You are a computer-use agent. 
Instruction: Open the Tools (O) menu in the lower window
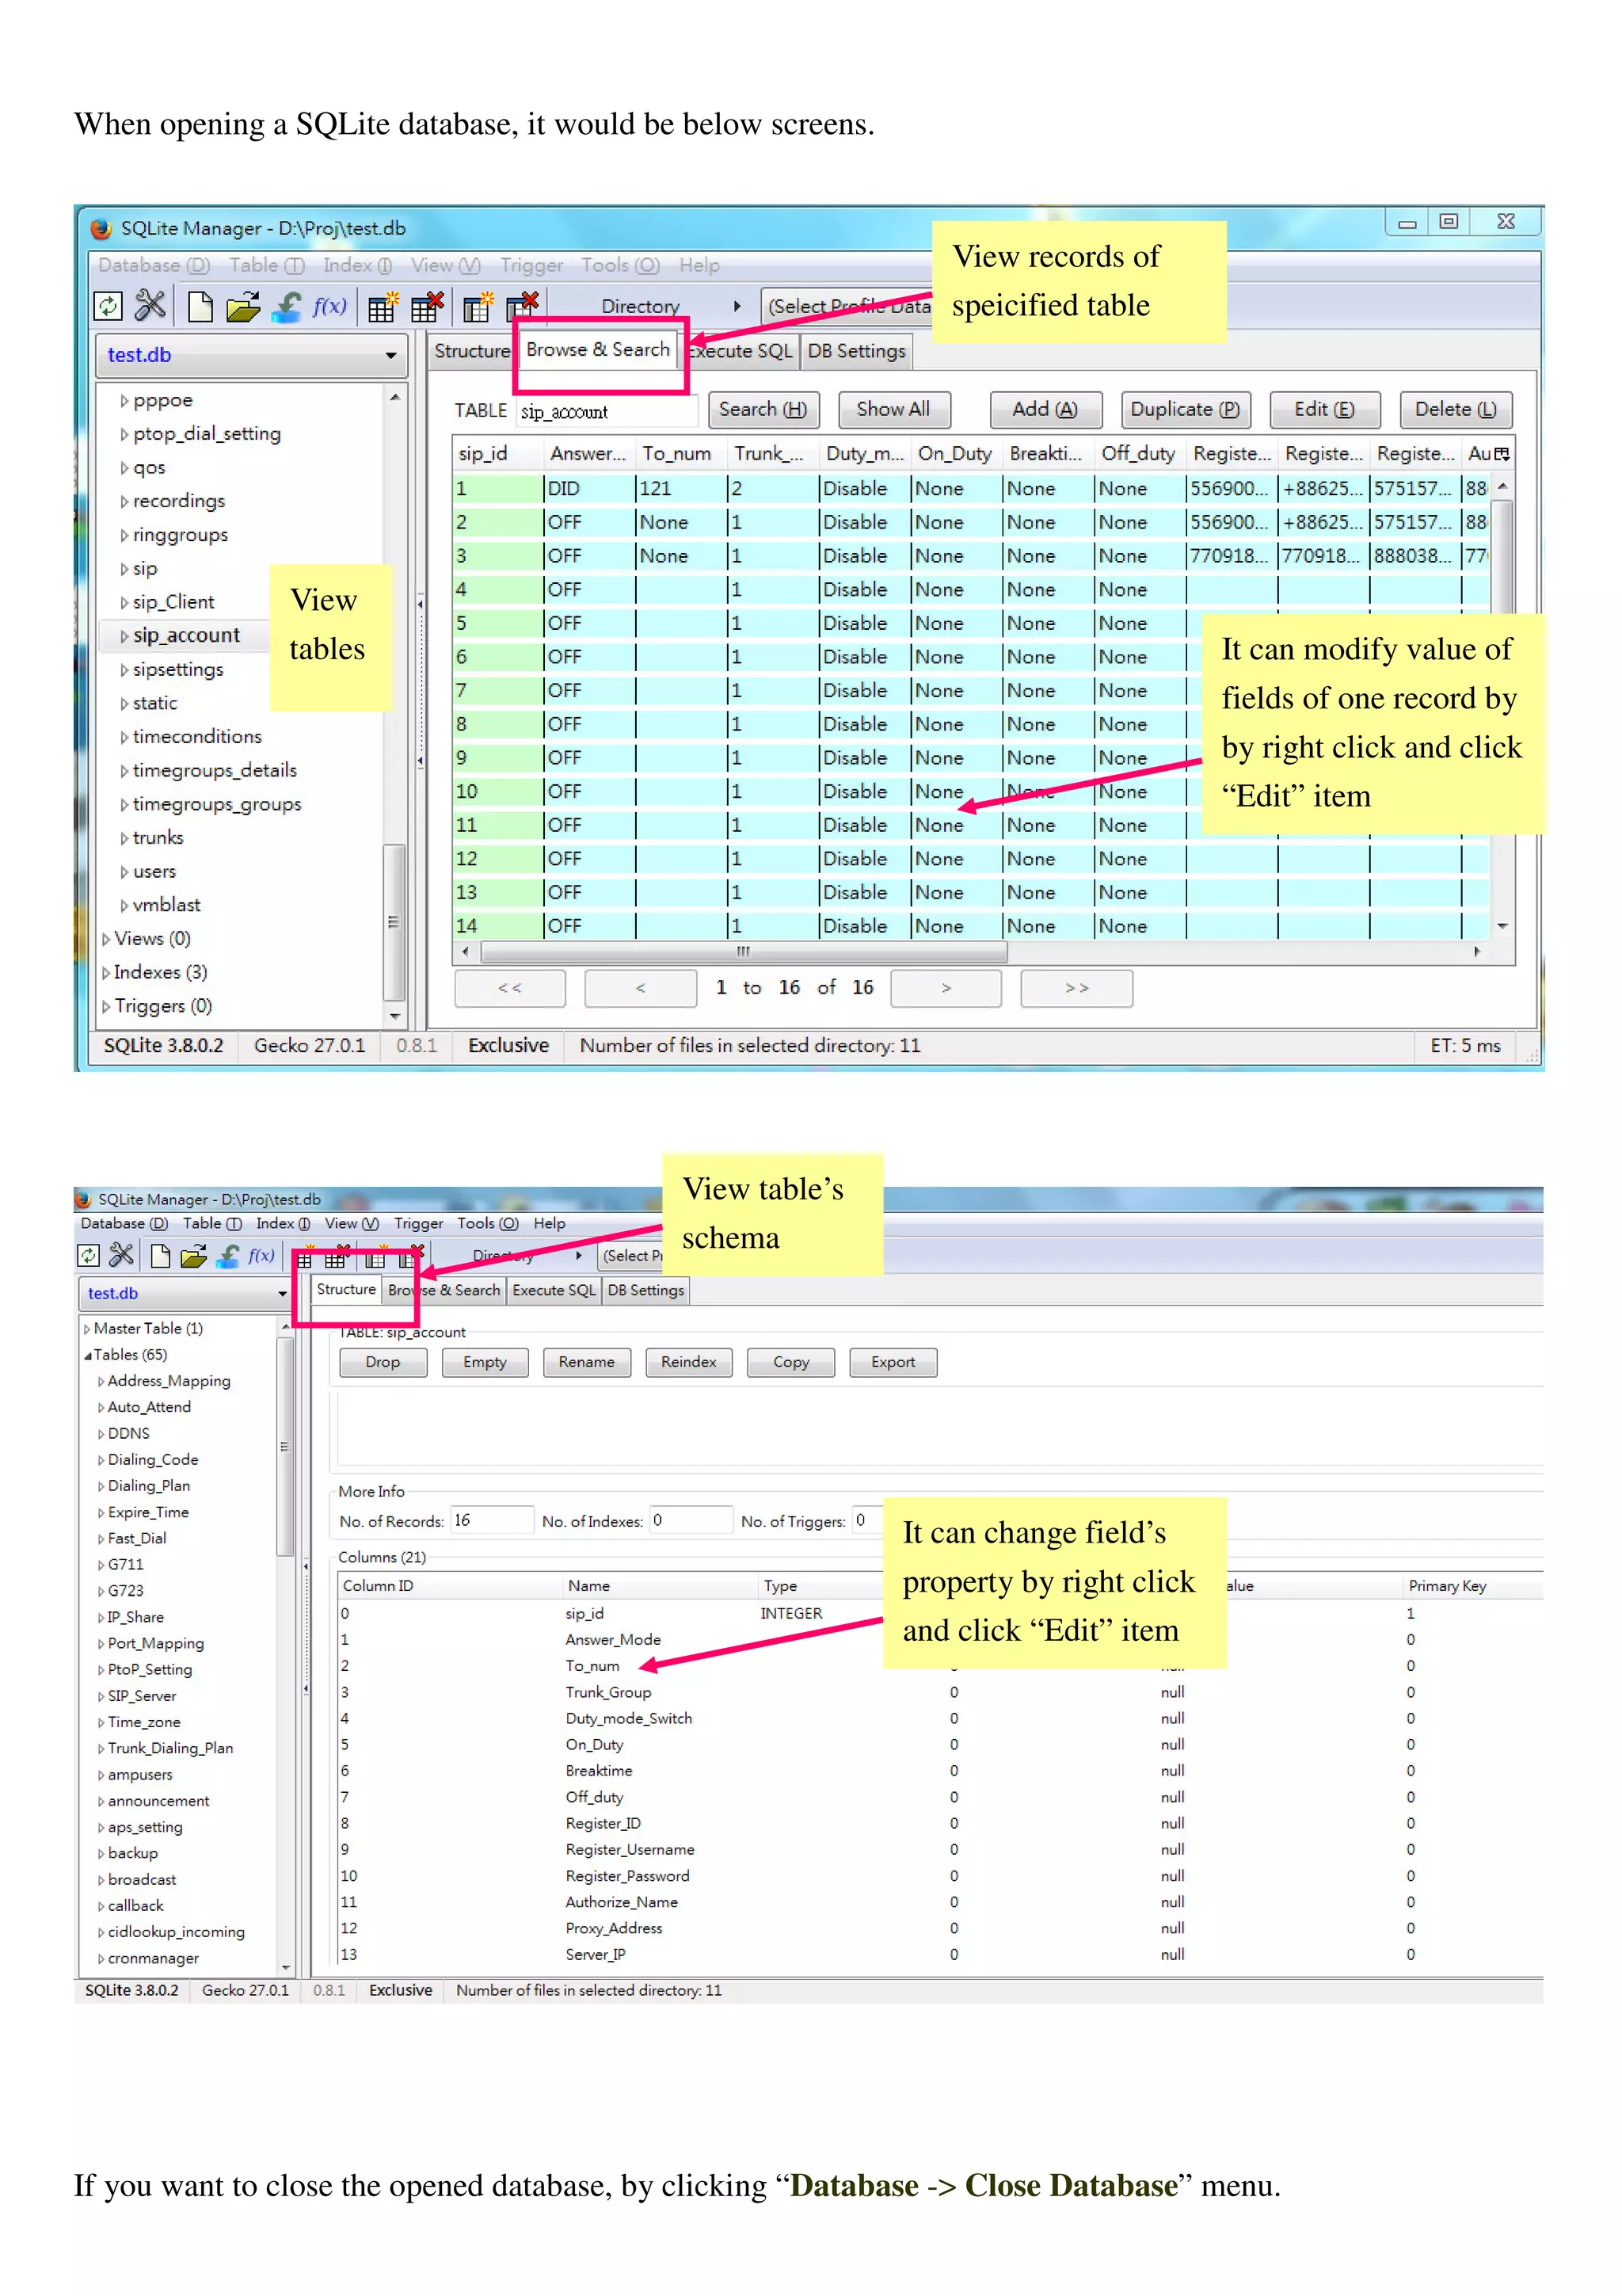[488, 1223]
